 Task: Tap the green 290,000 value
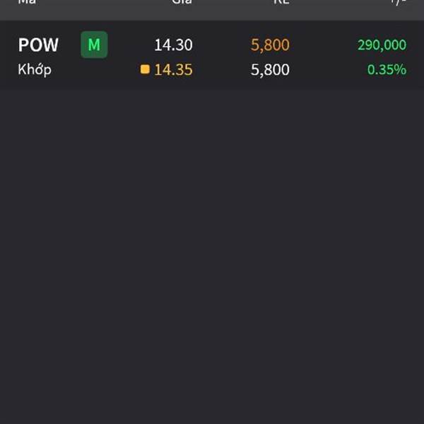click(x=382, y=45)
